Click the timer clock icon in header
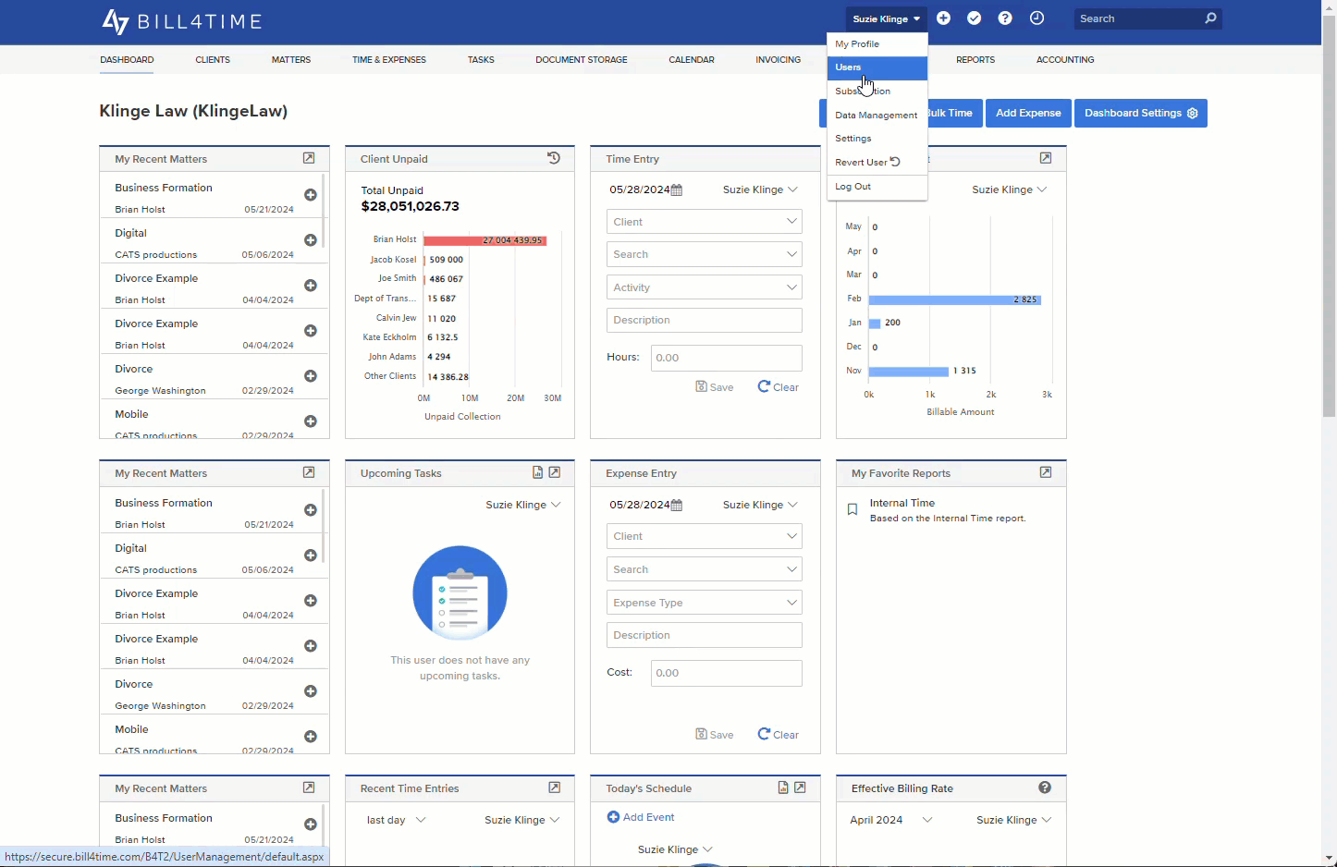The height and width of the screenshot is (867, 1337). [x=1036, y=18]
